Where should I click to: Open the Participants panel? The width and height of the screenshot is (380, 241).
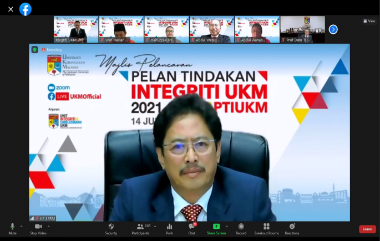[140, 227]
